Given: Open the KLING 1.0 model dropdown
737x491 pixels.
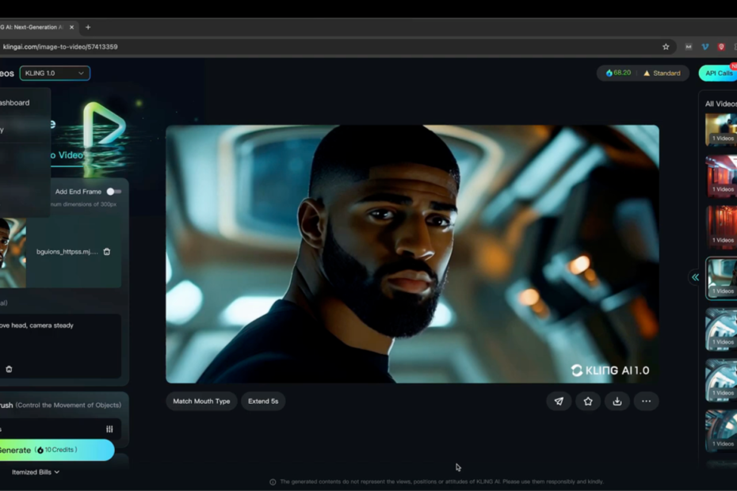Looking at the screenshot, I should tap(55, 74).
